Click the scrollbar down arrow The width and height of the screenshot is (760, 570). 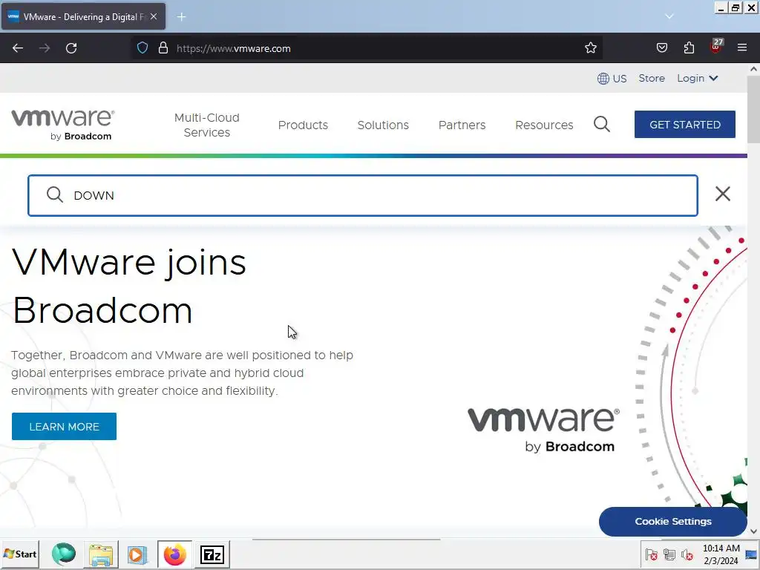(x=754, y=531)
